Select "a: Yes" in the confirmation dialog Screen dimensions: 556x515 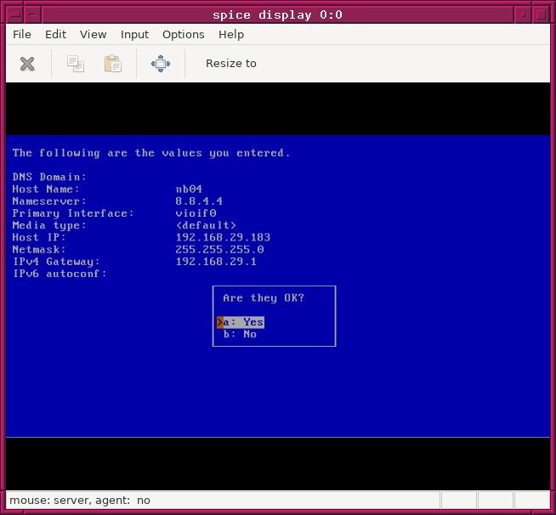(243, 322)
